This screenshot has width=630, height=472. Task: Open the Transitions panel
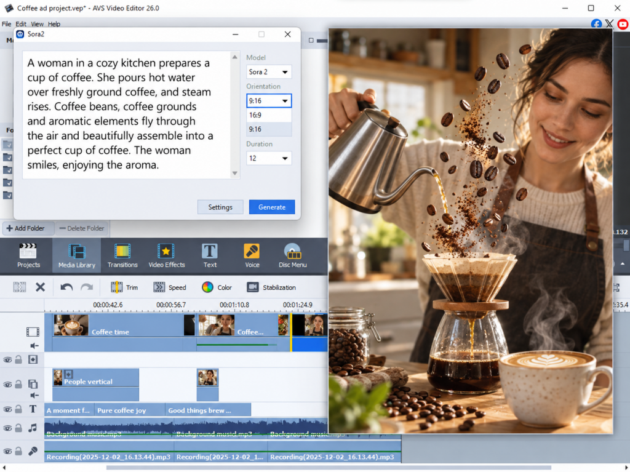[122, 256]
